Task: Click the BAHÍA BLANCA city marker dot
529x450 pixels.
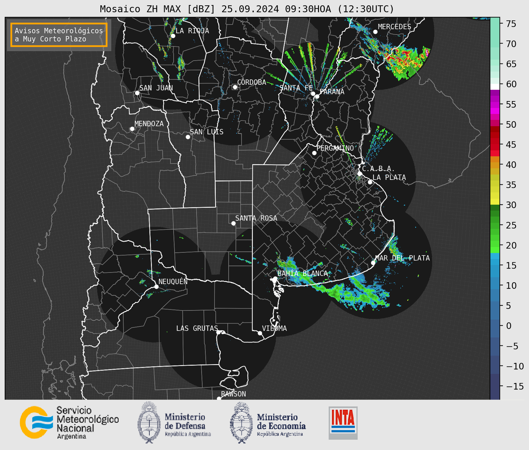Action: click(275, 279)
